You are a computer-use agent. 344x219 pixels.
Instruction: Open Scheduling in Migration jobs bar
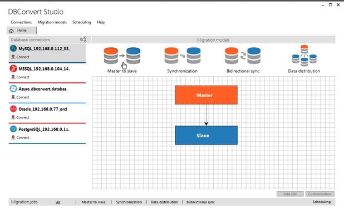[322, 202]
